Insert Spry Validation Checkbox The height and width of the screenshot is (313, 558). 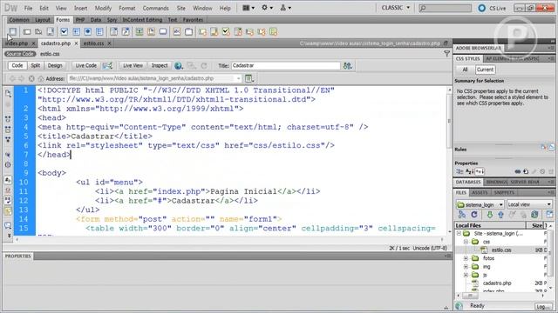click(226, 31)
